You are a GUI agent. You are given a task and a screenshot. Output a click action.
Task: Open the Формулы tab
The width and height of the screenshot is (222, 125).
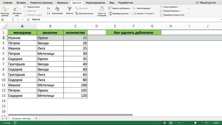click(x=62, y=2)
